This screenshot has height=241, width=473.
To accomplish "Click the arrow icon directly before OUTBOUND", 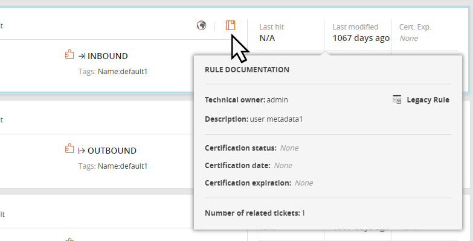I will click(82, 150).
